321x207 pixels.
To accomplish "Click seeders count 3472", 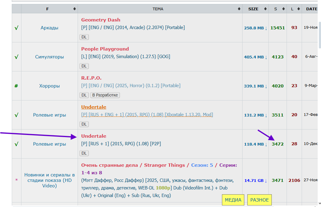I will (x=278, y=144).
